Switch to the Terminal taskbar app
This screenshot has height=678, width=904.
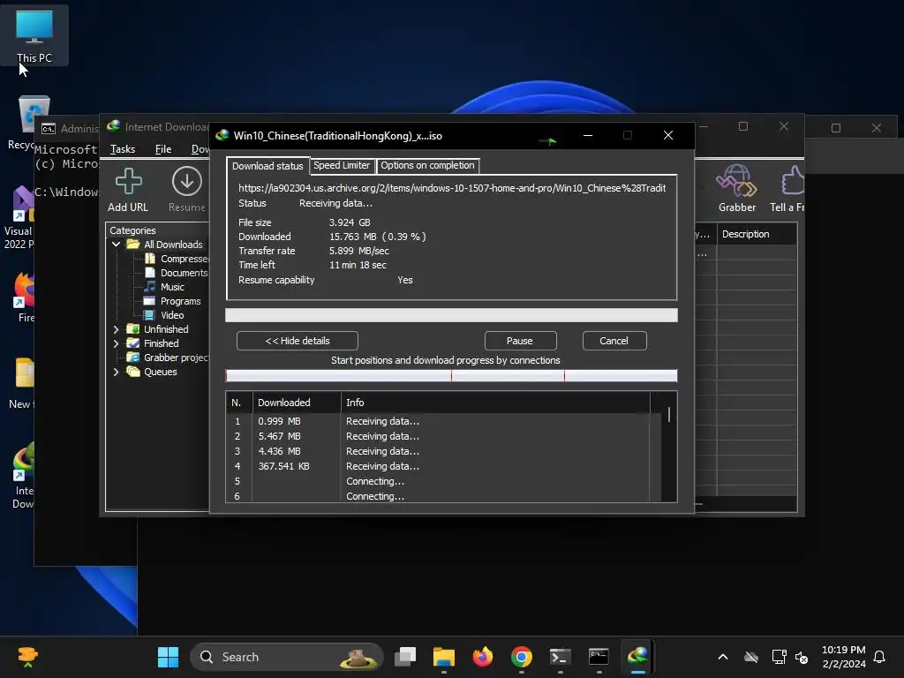(x=560, y=657)
